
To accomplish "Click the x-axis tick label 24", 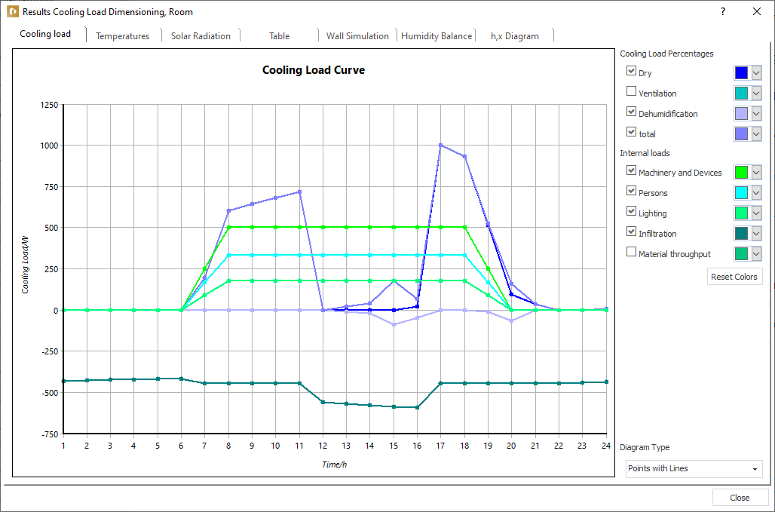I will (x=606, y=446).
